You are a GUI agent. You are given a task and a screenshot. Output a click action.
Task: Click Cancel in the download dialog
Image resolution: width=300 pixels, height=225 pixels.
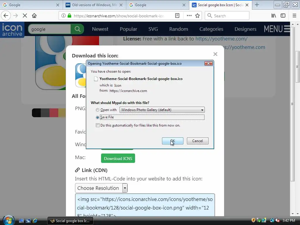(x=197, y=141)
